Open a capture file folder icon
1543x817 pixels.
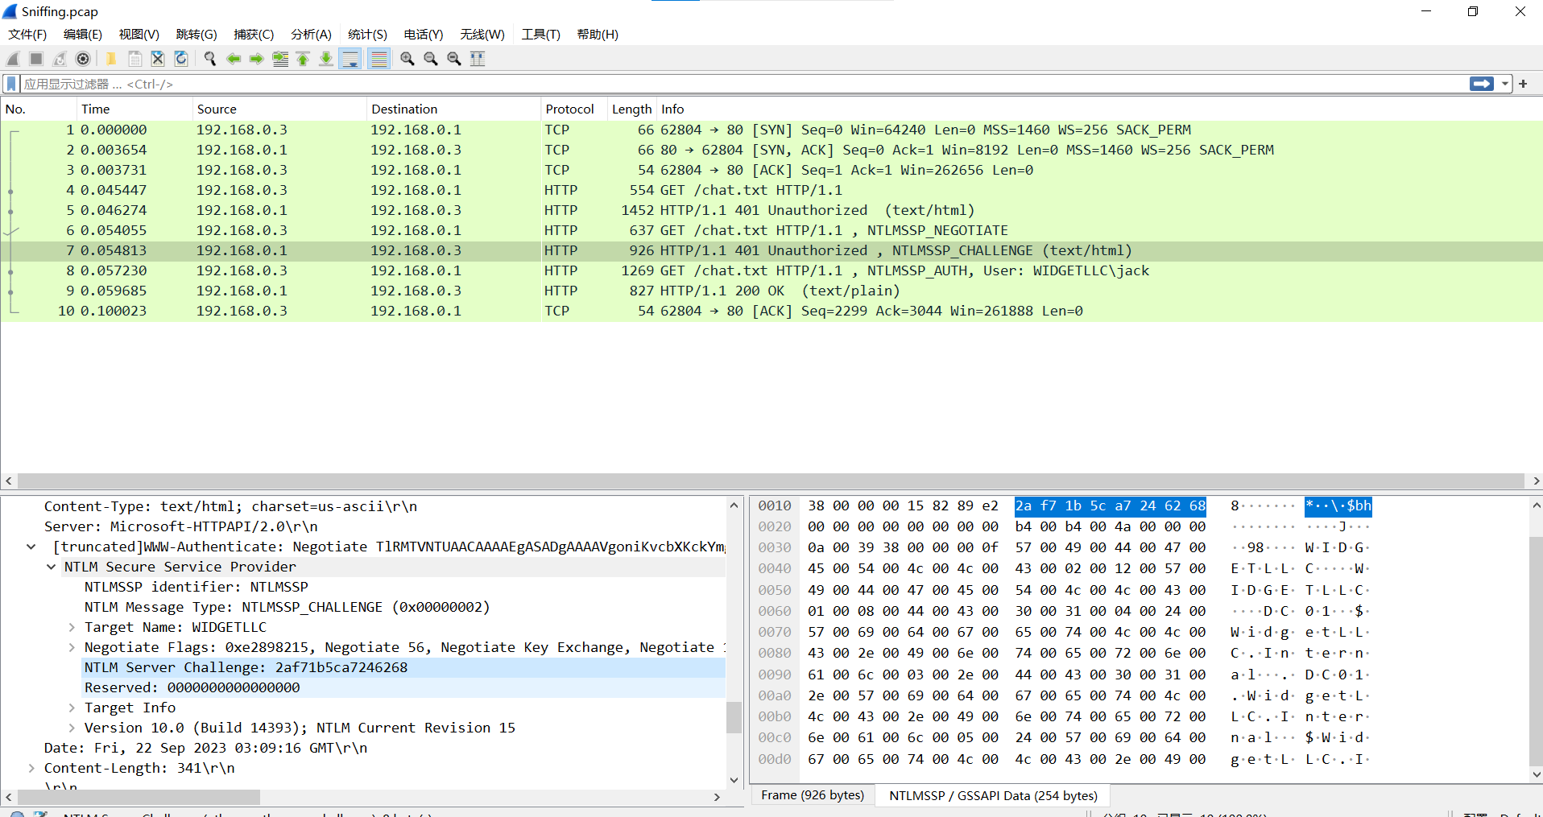111,59
